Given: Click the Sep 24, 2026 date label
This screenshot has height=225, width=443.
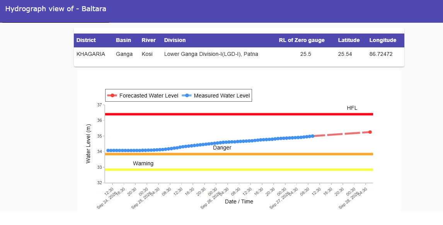Looking at the screenshot, I should click(x=107, y=200).
